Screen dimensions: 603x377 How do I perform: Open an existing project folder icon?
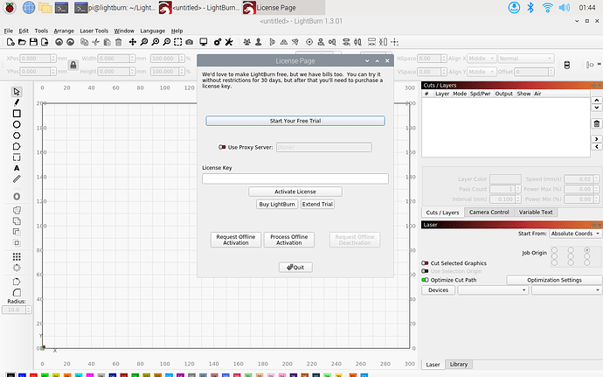click(23, 42)
